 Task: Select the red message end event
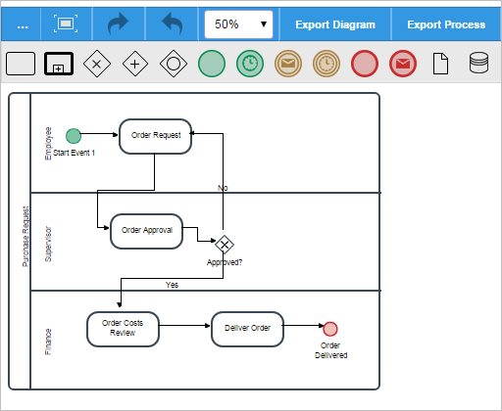pos(403,64)
